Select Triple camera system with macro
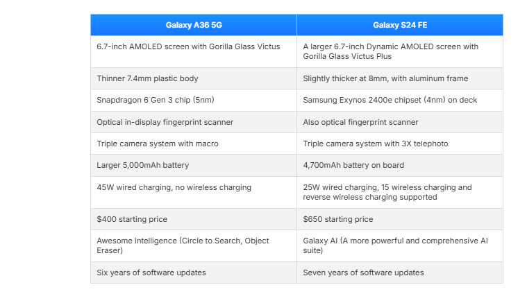This screenshot has width=527, height=294. pyautogui.click(x=194, y=144)
